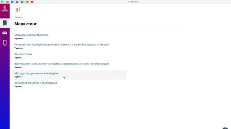This screenshot has height=129, width=231.
Task: Click the school logo at the top of the page
Action: (18, 10)
